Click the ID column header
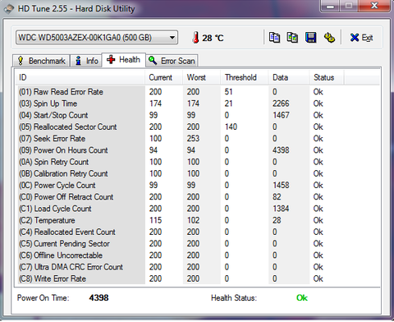The height and width of the screenshot is (322, 394). [x=80, y=77]
